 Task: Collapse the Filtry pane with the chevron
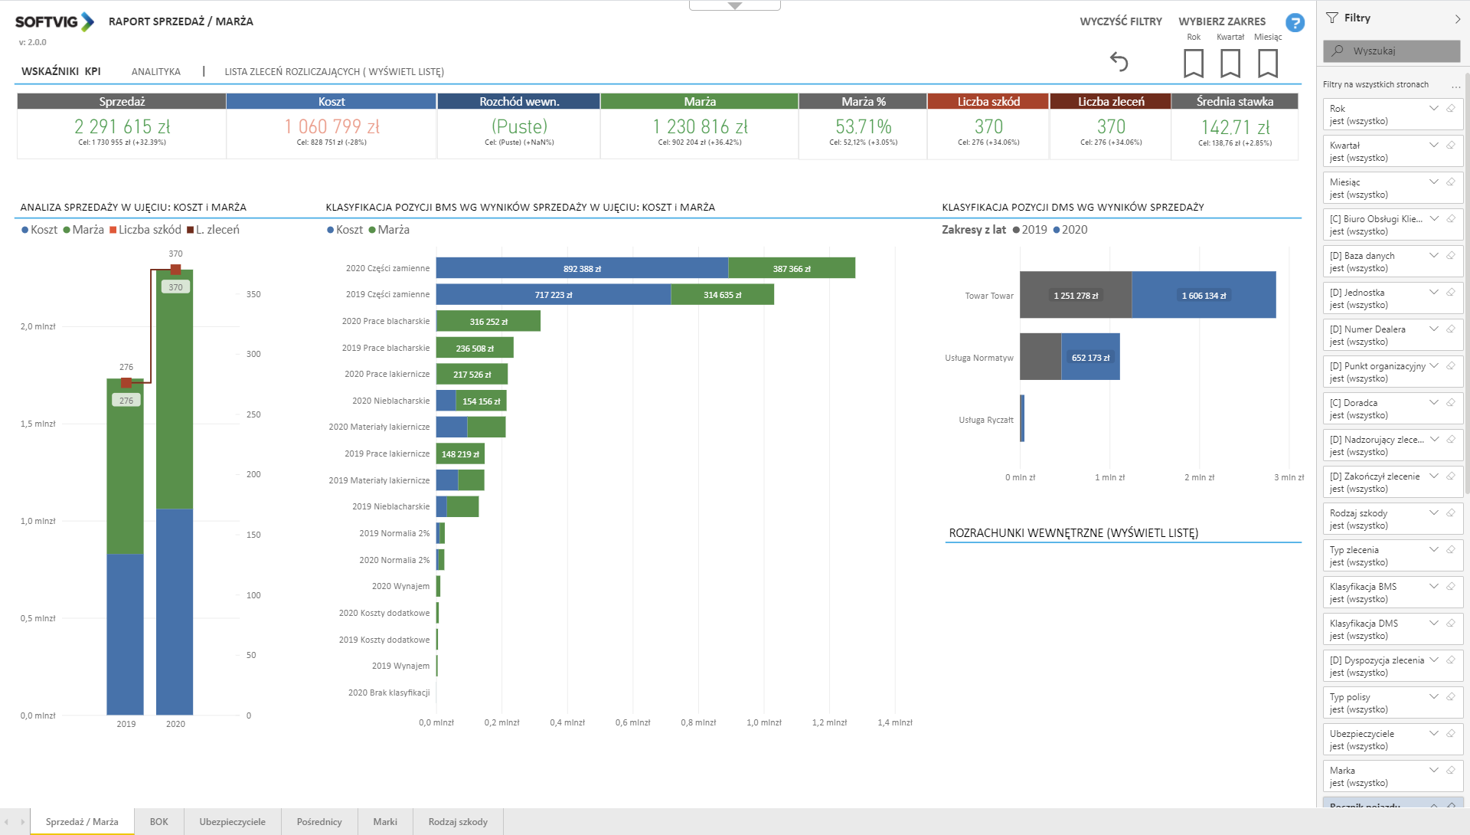(1457, 18)
